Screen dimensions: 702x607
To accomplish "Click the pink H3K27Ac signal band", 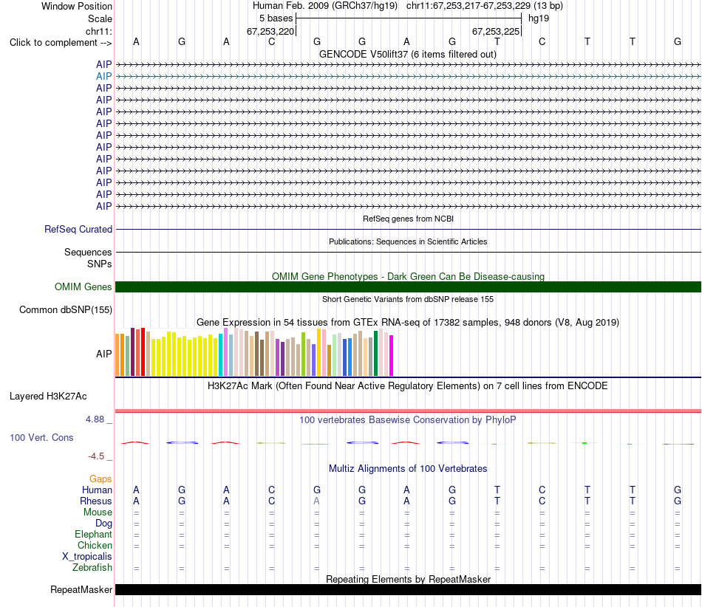I will coord(408,411).
